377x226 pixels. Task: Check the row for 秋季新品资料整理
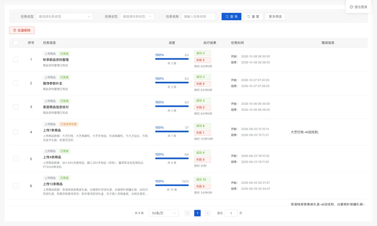pyautogui.click(x=15, y=60)
